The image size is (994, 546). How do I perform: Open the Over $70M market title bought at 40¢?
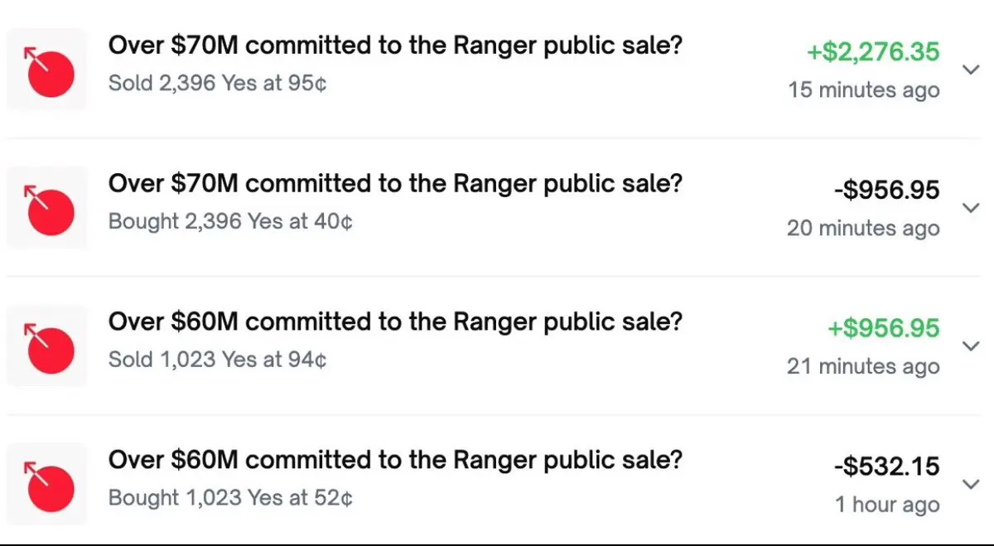[395, 184]
